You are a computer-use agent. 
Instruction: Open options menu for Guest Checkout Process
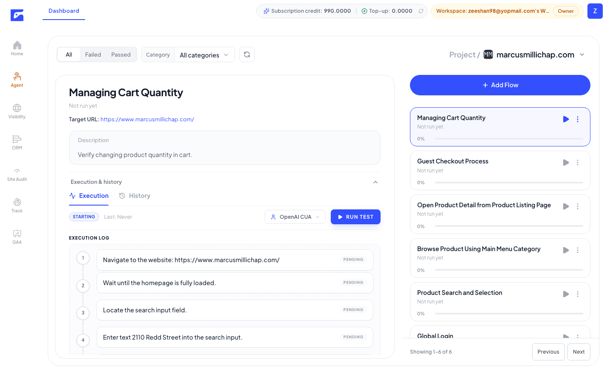pyautogui.click(x=578, y=163)
